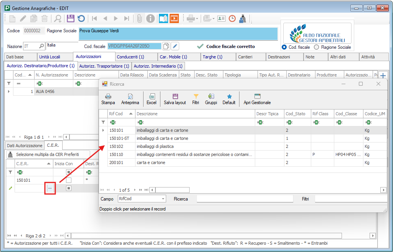393x252 pixels.
Task: Open the printer dropdown arrow in main toolbar
Action: tap(197, 18)
